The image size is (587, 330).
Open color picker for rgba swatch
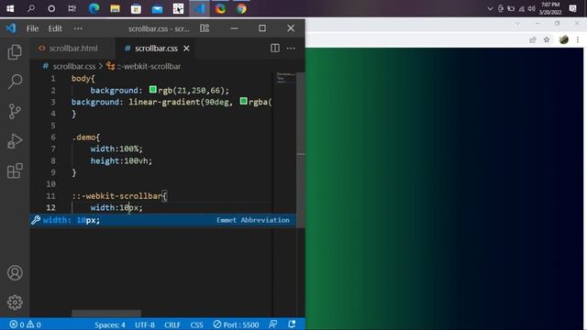(243, 101)
